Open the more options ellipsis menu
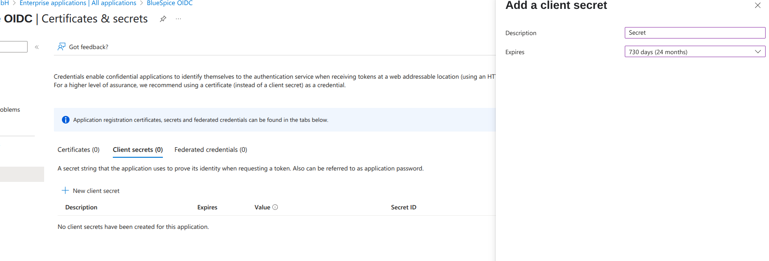Viewport: 769px width, 261px height. coord(179,19)
